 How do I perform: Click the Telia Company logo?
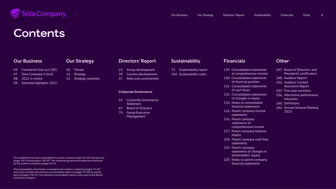click(38, 14)
